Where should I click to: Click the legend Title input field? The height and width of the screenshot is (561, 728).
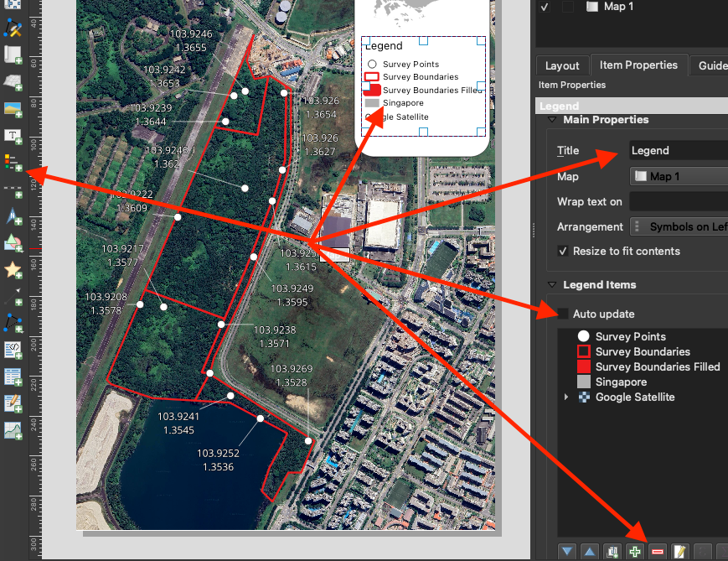pos(679,151)
